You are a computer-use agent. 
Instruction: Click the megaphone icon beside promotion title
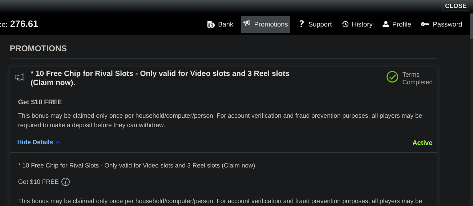click(x=20, y=77)
